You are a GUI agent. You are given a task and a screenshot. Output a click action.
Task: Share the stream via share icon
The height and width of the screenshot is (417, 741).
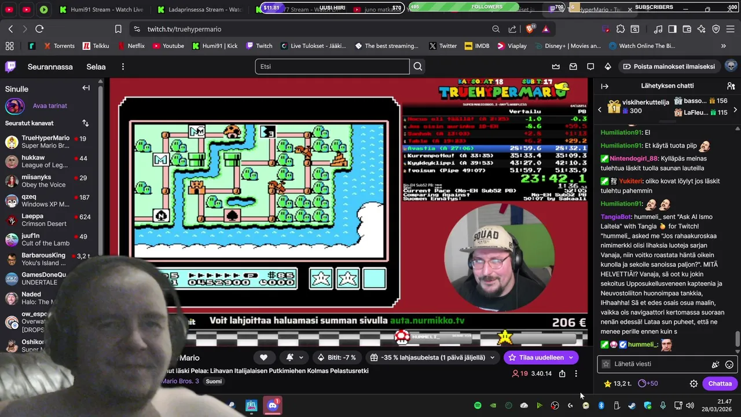[562, 374]
